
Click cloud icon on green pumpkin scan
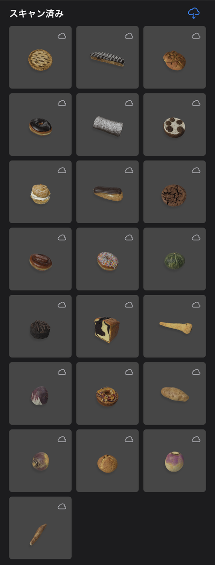coord(196,238)
